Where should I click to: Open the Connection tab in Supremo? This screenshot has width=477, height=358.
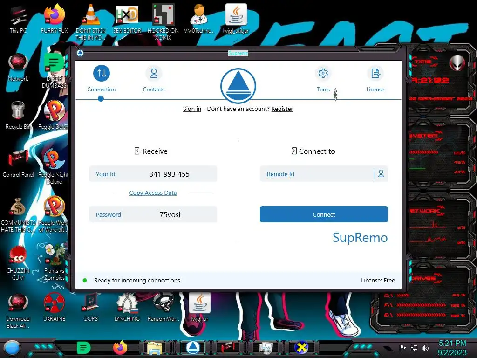(101, 78)
